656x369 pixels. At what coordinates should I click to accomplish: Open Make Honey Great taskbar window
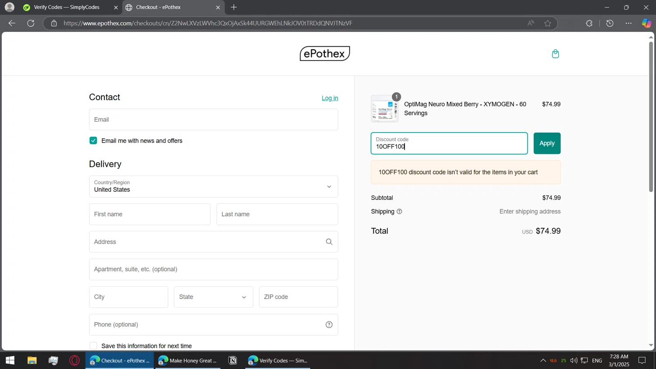(x=188, y=361)
